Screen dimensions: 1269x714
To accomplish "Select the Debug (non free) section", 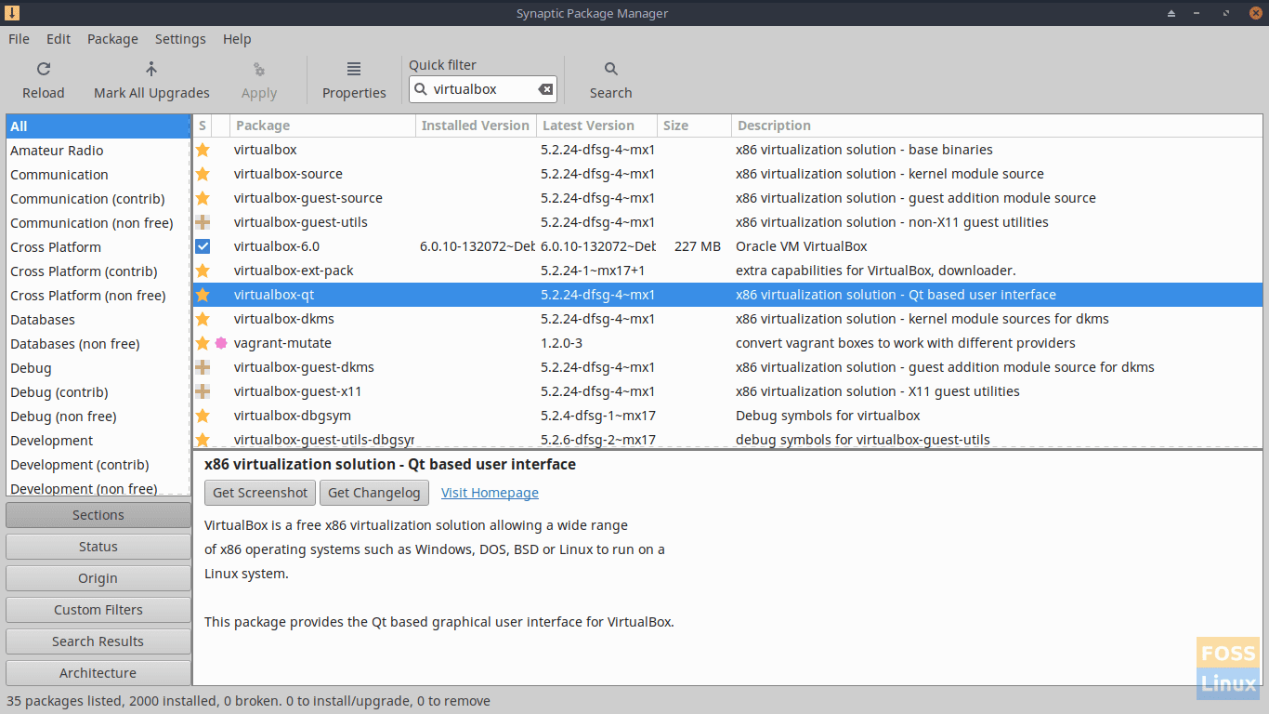I will pyautogui.click(x=98, y=416).
